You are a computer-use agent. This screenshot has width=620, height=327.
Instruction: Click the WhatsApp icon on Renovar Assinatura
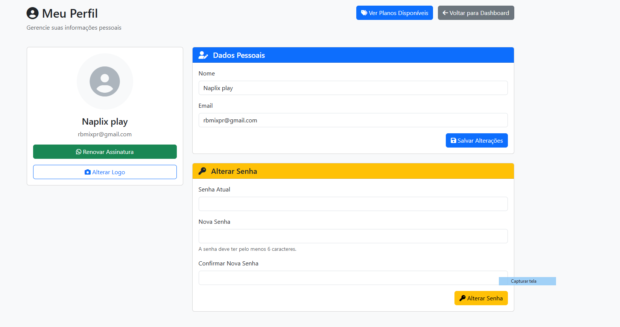click(79, 152)
